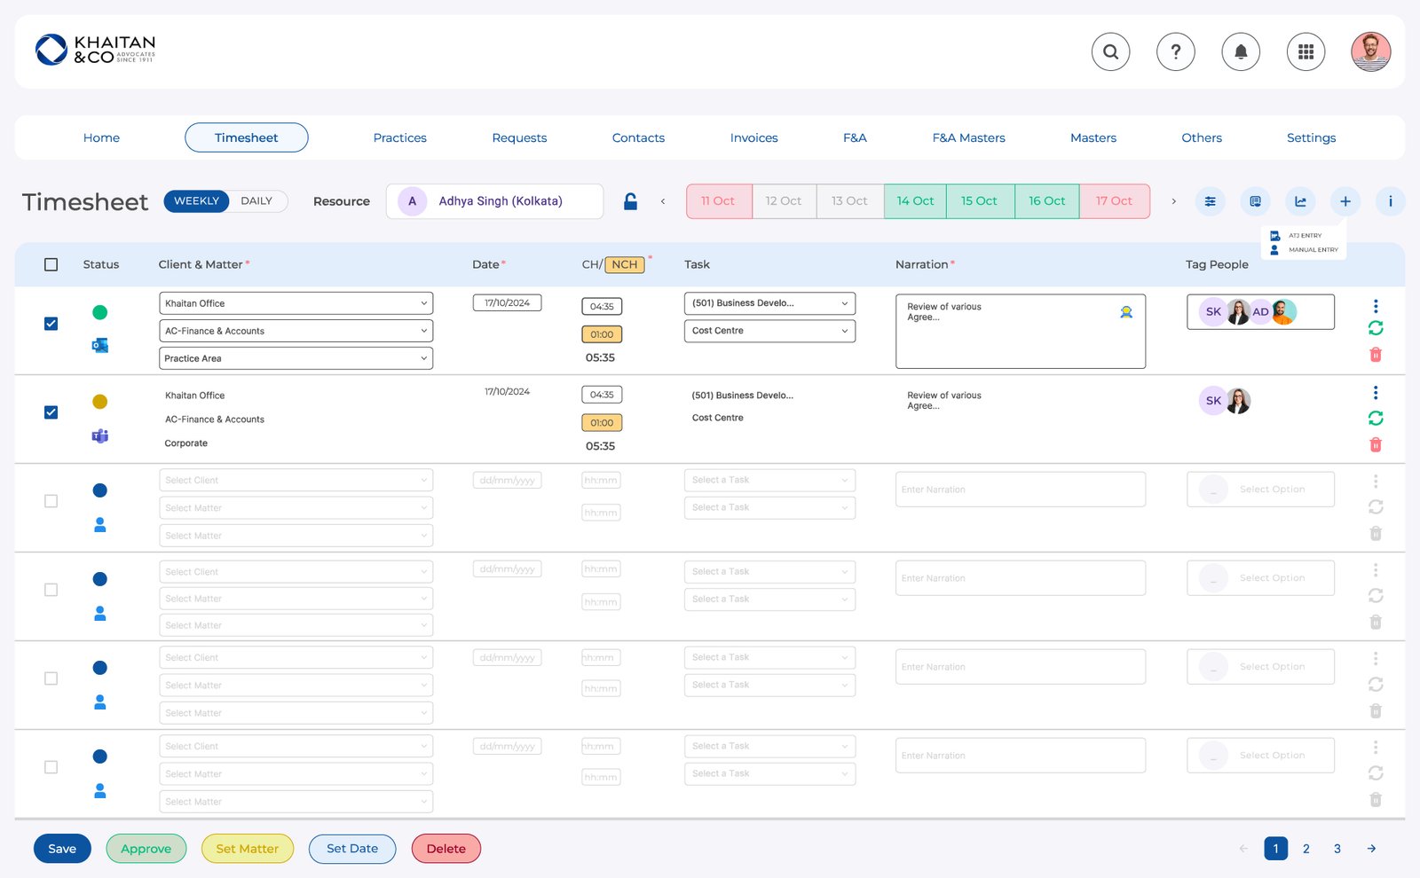Viewport: 1420px width, 878px height.
Task: Click the red Delete button
Action: click(x=446, y=849)
